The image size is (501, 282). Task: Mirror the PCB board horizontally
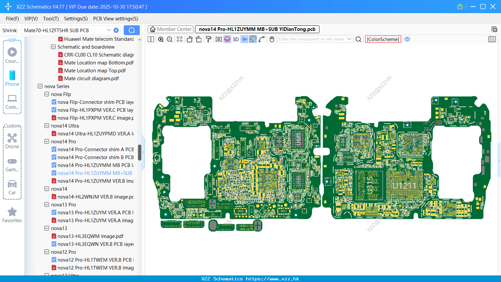coord(219,39)
